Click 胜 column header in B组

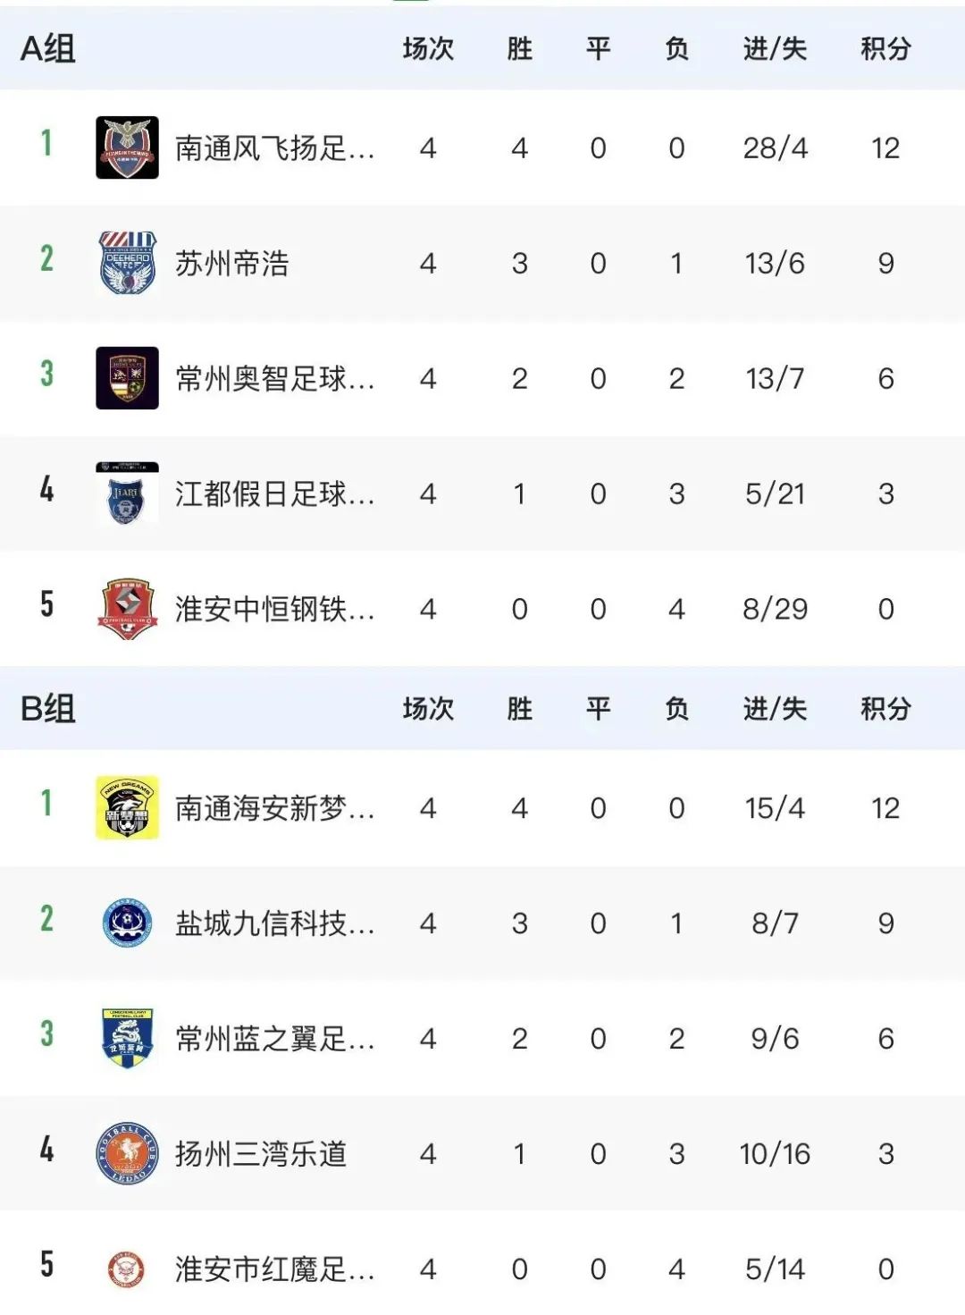(x=519, y=708)
